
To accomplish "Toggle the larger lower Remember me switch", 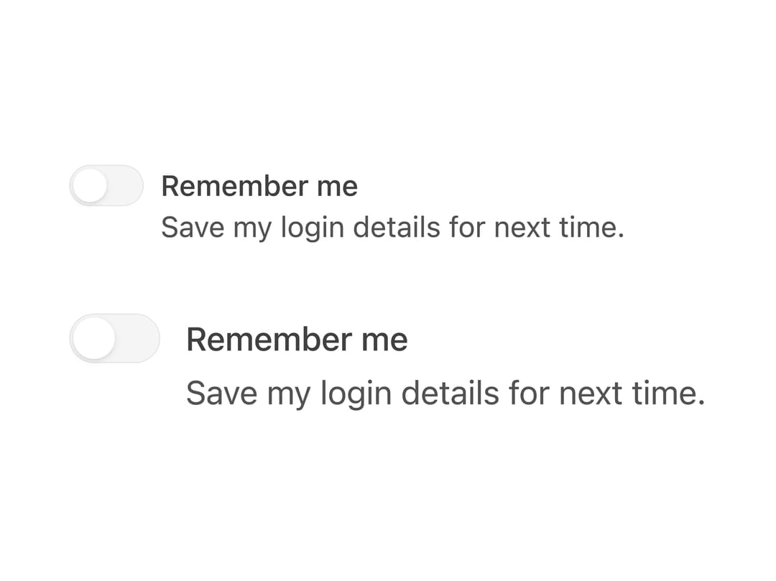I will (114, 338).
